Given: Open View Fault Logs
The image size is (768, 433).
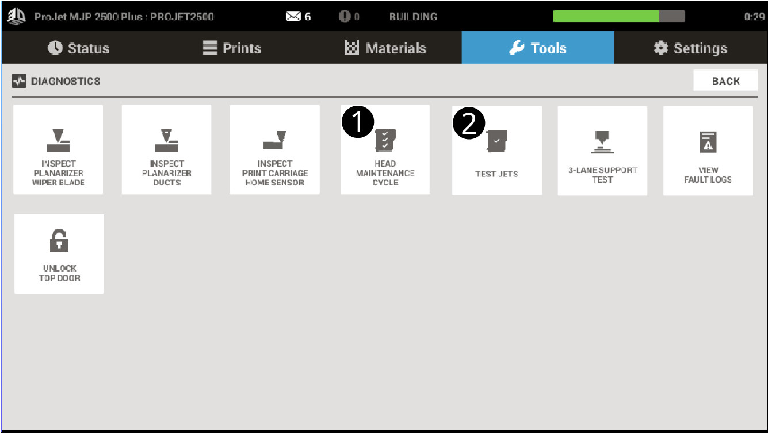Looking at the screenshot, I should [708, 151].
